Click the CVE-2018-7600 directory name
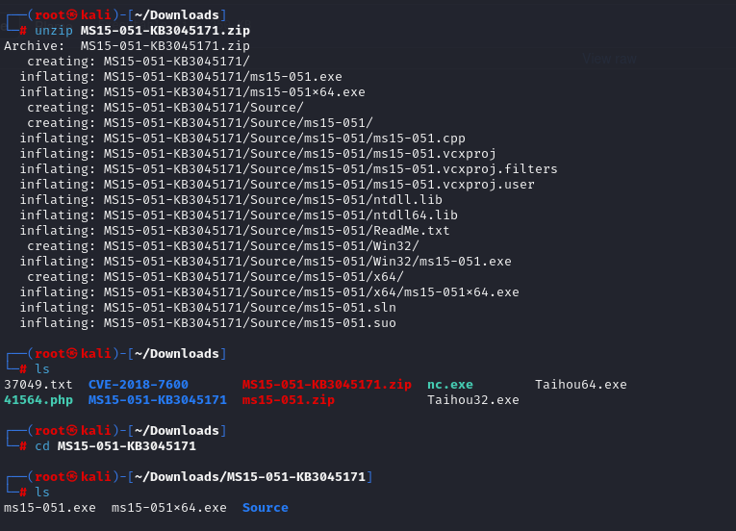 [x=138, y=385]
